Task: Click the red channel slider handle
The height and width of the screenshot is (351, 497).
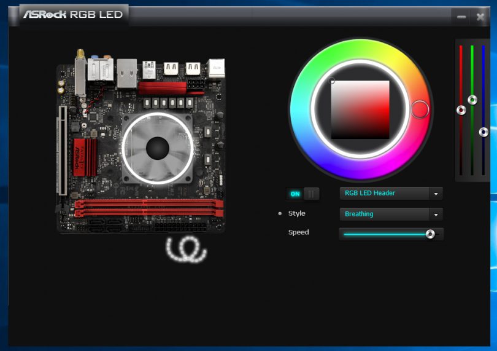Action: coord(461,110)
